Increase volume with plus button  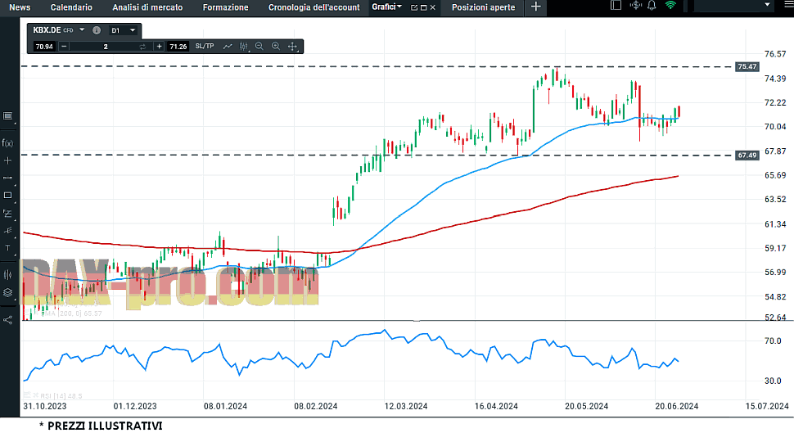[x=159, y=47]
